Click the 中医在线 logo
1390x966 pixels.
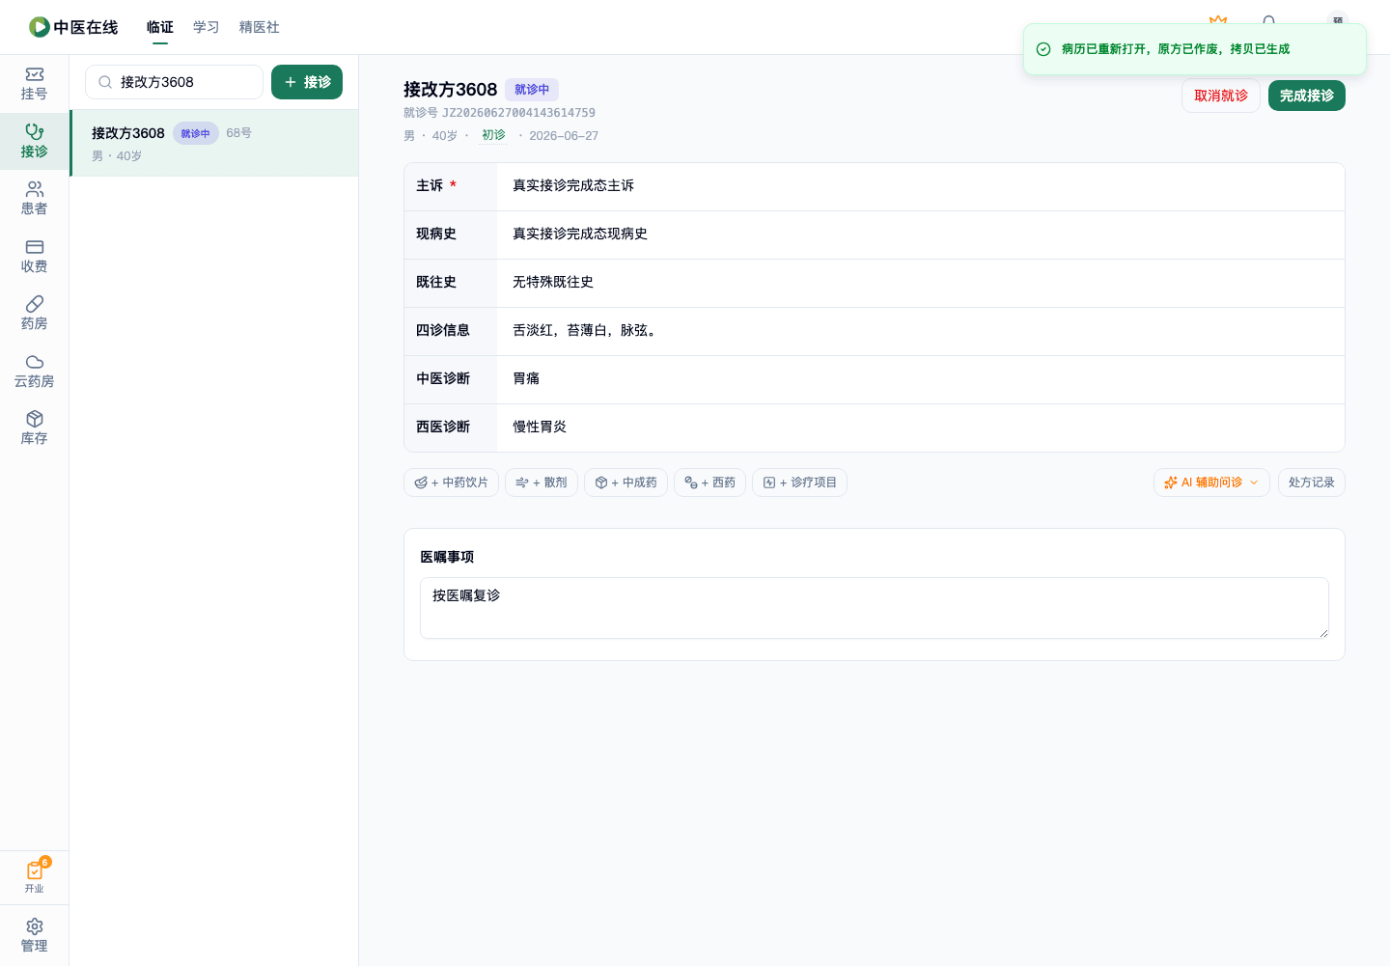click(x=73, y=27)
